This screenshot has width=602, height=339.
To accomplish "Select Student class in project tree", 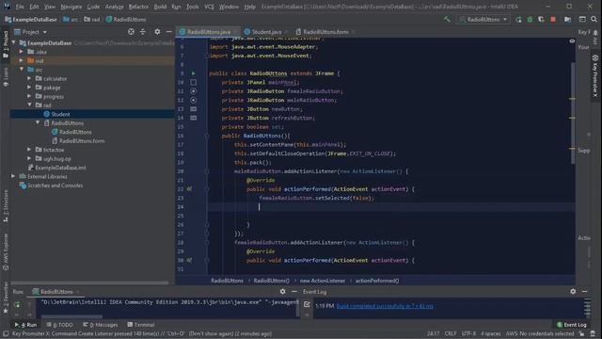I will tap(60, 114).
